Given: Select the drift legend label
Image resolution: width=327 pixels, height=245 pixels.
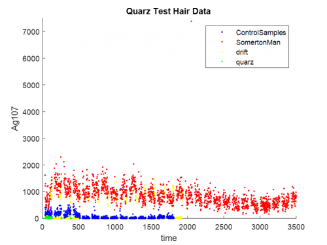Looking at the screenshot, I should [242, 52].
